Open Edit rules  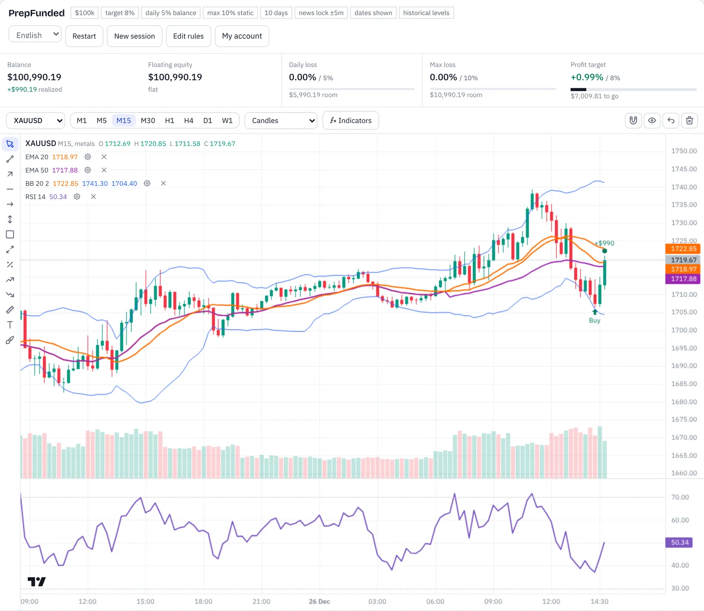point(188,36)
